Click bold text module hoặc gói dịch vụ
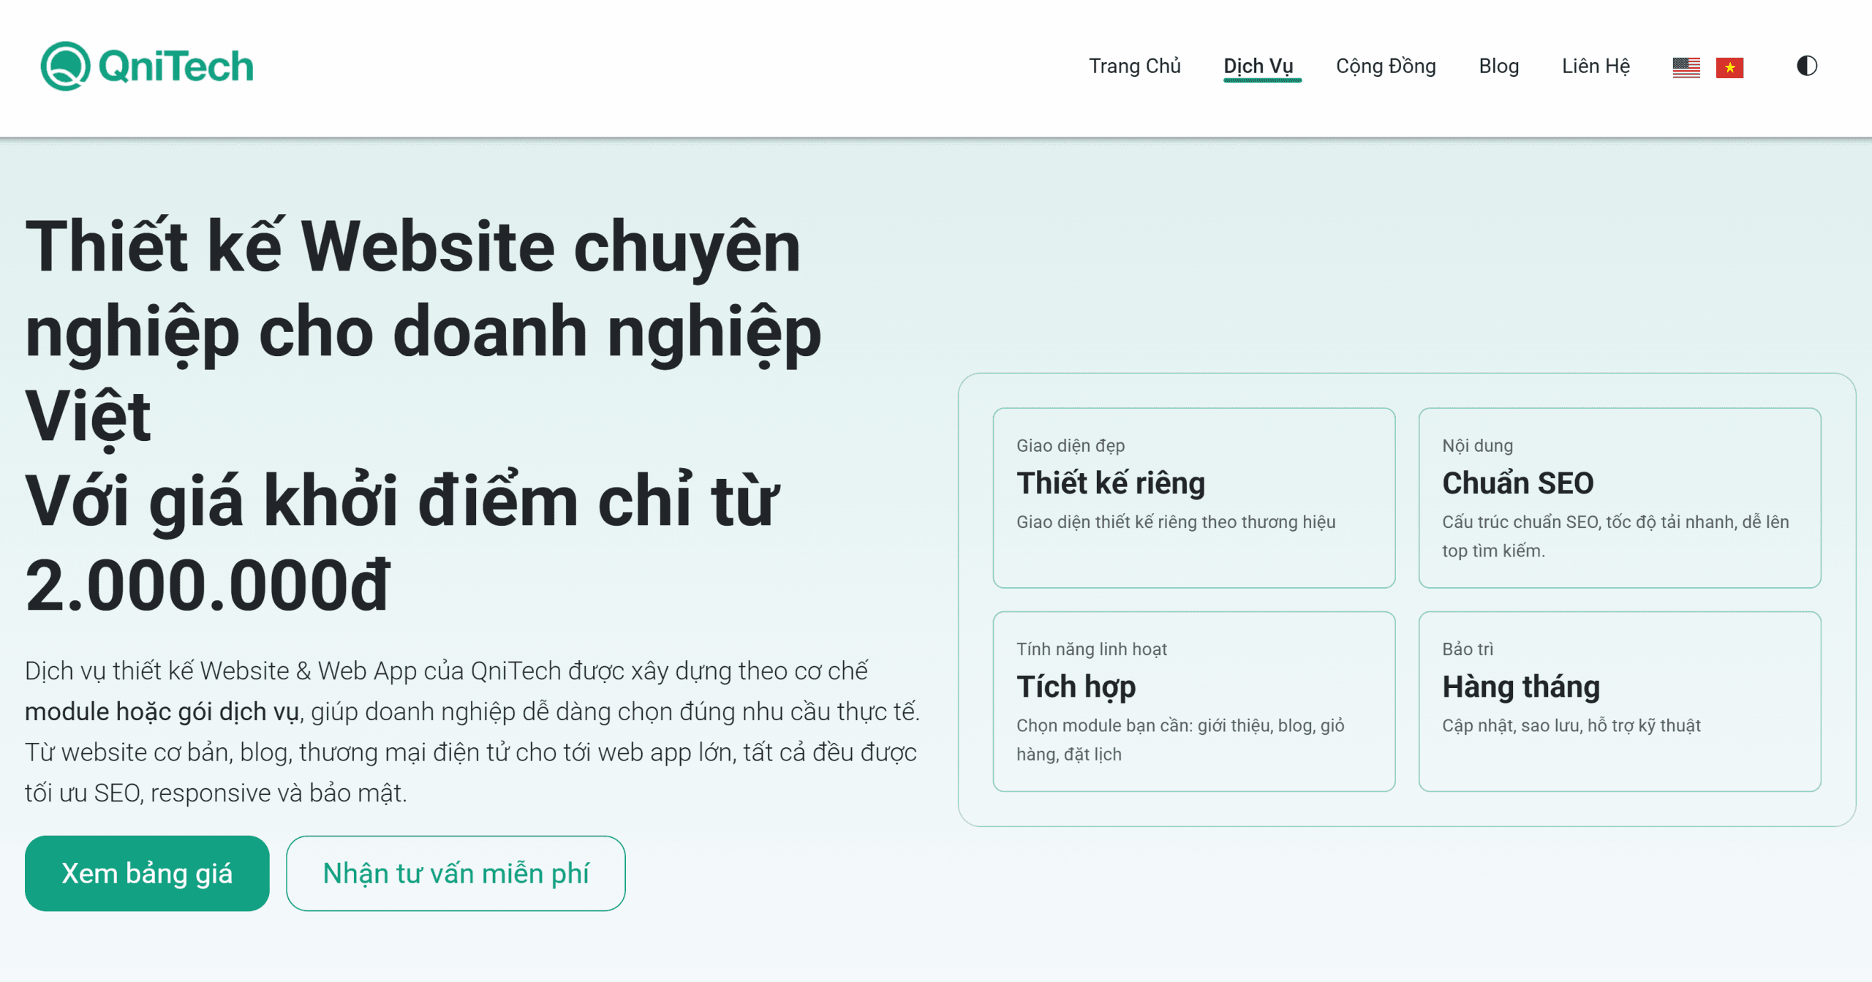Image resolution: width=1872 pixels, height=982 pixels. pyautogui.click(x=162, y=711)
